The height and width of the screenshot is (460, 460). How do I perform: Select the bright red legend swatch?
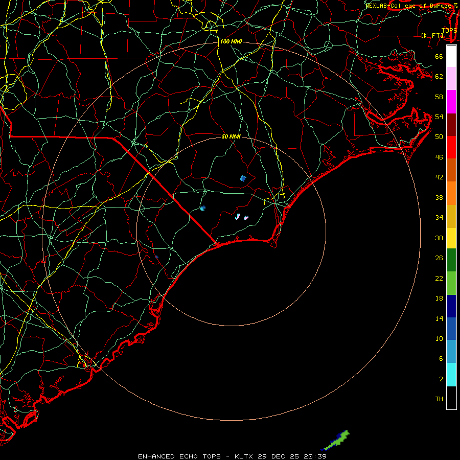(451, 147)
